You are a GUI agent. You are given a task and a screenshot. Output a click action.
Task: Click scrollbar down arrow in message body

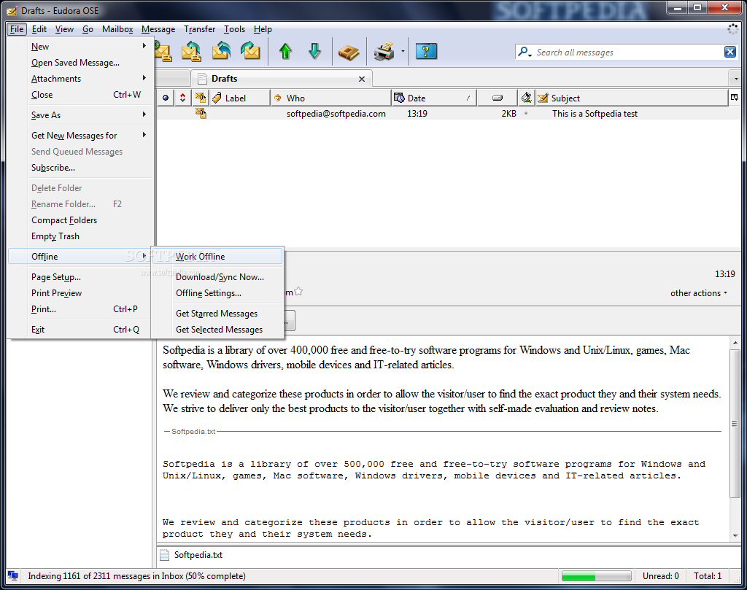pos(735,536)
